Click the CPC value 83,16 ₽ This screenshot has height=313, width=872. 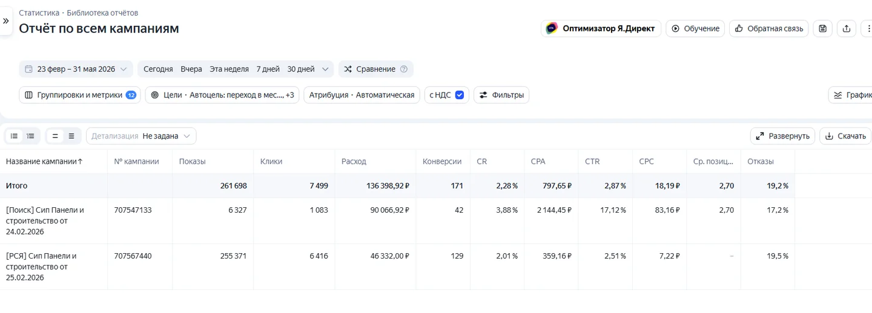click(666, 210)
